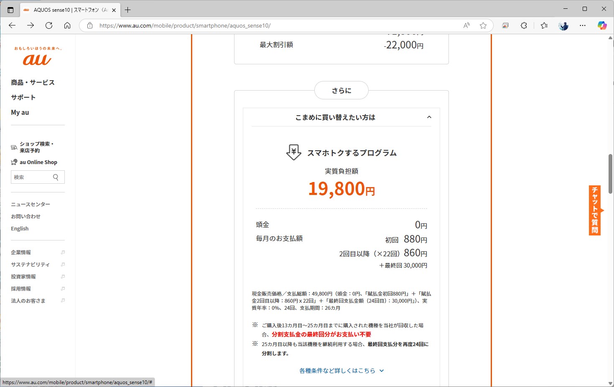Click external link icon next to 法人のお客さま
614x387 pixels.
[63, 301]
